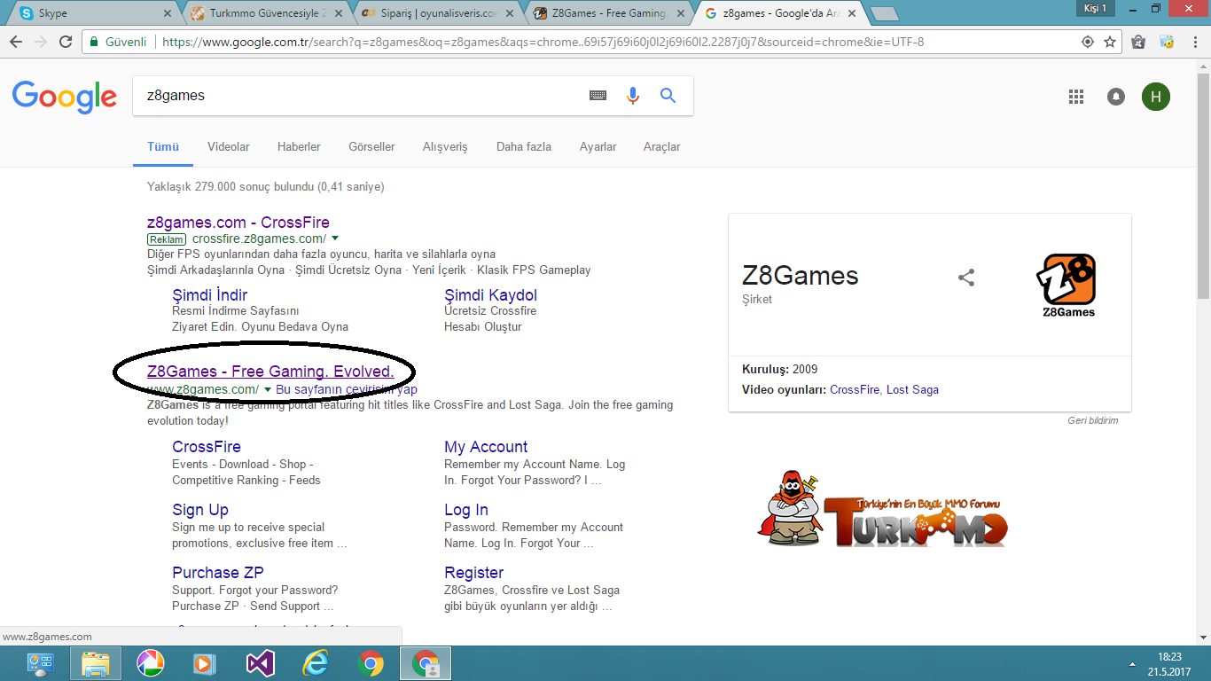This screenshot has width=1211, height=681.
Task: Launch Windows Media Player from taskbar
Action: click(x=205, y=663)
